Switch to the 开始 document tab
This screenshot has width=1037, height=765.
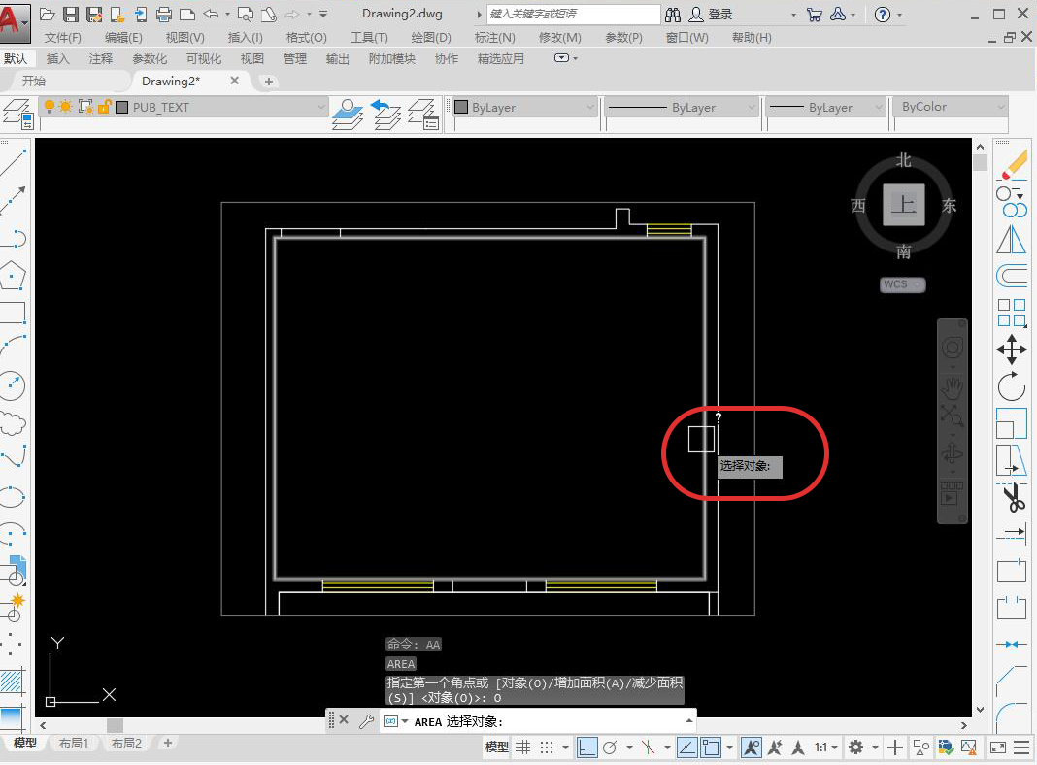pos(34,81)
